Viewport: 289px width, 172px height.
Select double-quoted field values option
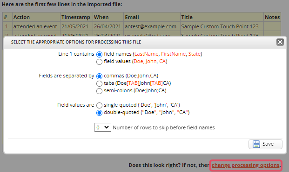[99, 113]
